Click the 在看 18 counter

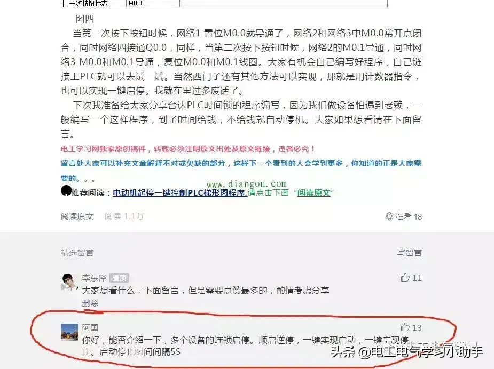404,216
